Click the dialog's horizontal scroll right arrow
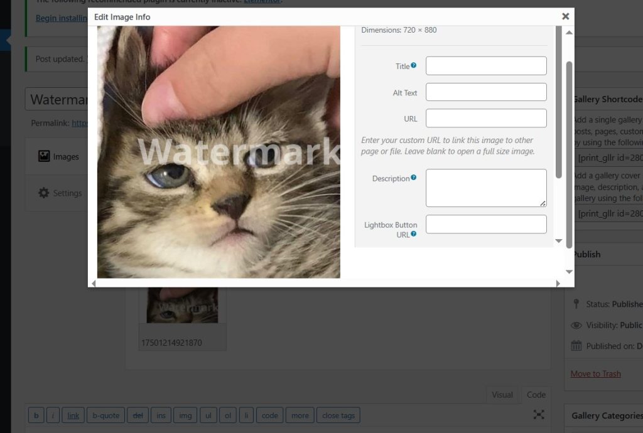The image size is (643, 433). click(557, 284)
